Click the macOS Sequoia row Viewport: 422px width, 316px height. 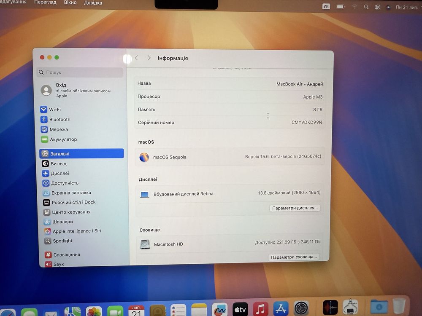230,157
